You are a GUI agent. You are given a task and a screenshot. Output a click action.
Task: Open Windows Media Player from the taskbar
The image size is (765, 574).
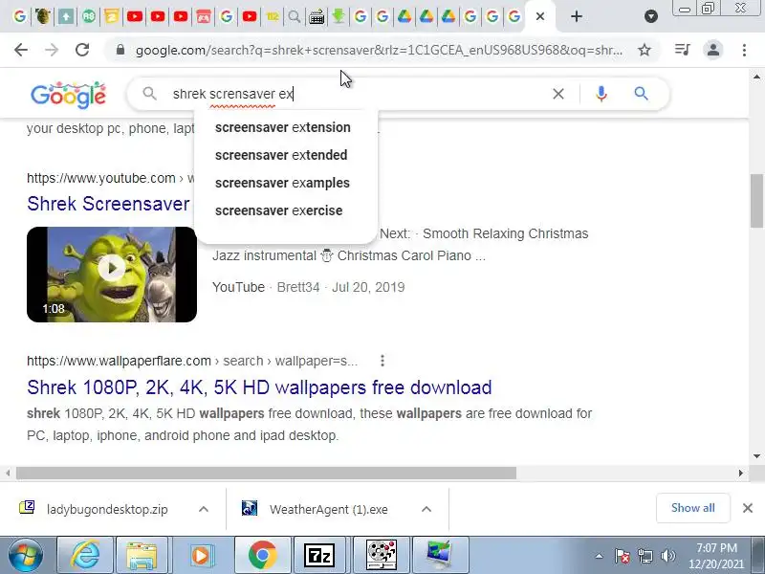coord(201,555)
